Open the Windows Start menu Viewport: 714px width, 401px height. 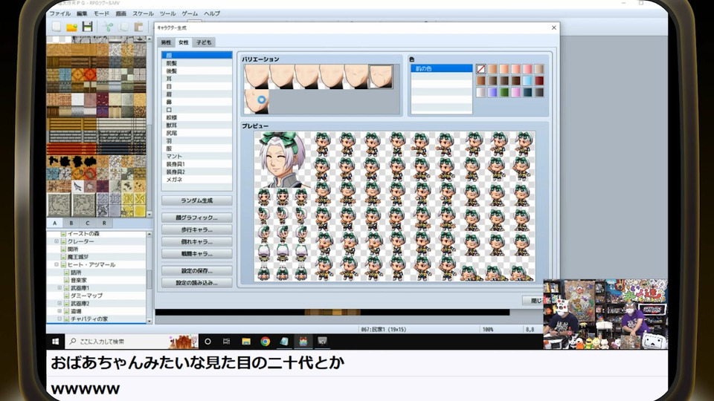click(56, 342)
